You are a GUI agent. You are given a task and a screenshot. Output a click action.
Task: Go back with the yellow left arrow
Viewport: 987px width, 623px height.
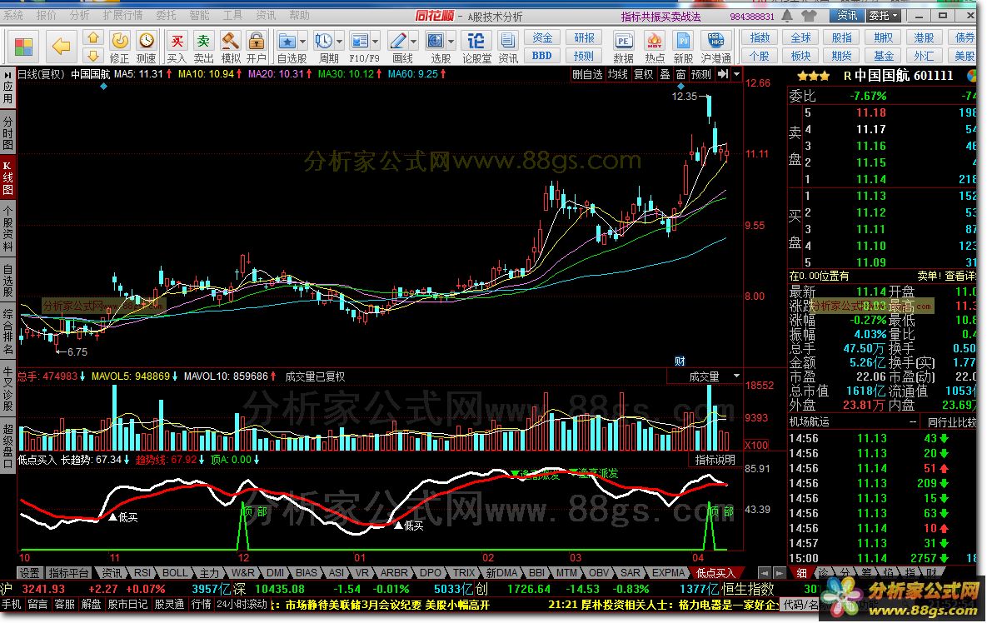[61, 46]
